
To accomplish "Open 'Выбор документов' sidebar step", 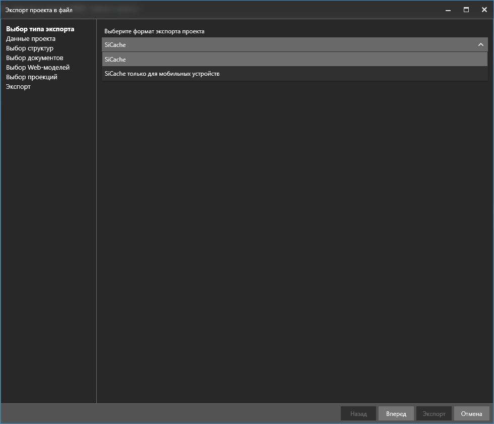I will (35, 58).
